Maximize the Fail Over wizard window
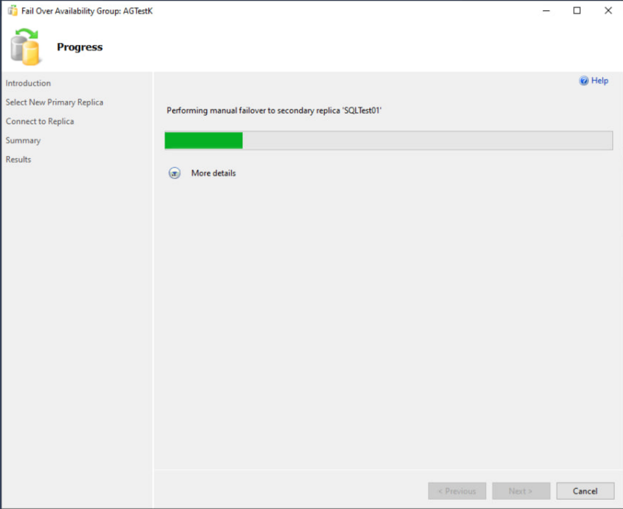The height and width of the screenshot is (509, 623). coord(577,10)
